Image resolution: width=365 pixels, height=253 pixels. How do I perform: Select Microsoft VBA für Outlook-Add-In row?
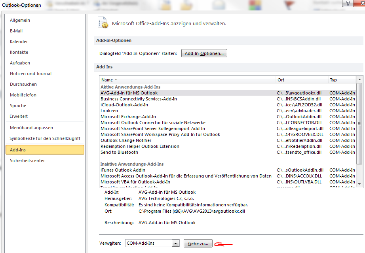228,182
